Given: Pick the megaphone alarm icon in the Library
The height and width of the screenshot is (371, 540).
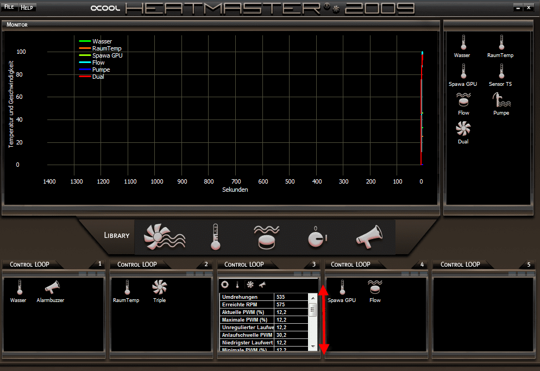Looking at the screenshot, I should click(369, 237).
